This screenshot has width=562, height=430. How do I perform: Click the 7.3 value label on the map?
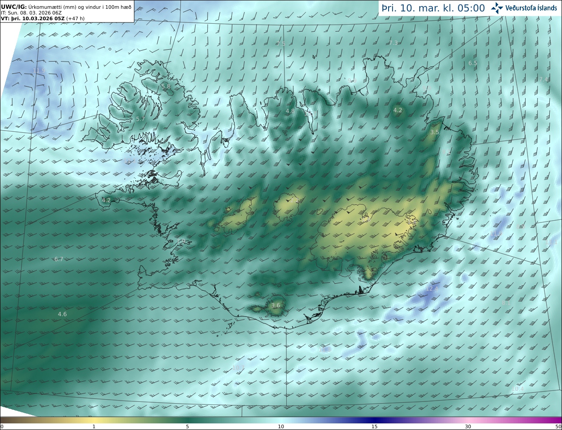393,43
